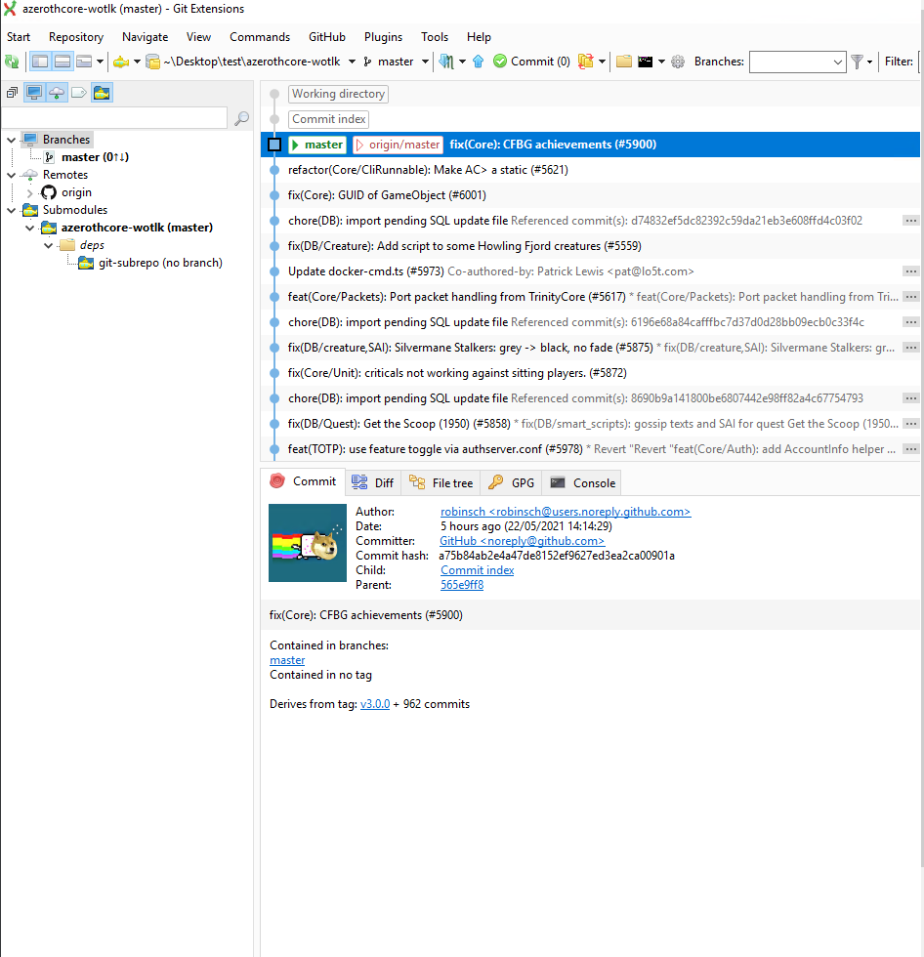The height and width of the screenshot is (957, 924).
Task: Expand ellipsis on Update docker-cmd.ts commit
Action: pyautogui.click(x=910, y=271)
